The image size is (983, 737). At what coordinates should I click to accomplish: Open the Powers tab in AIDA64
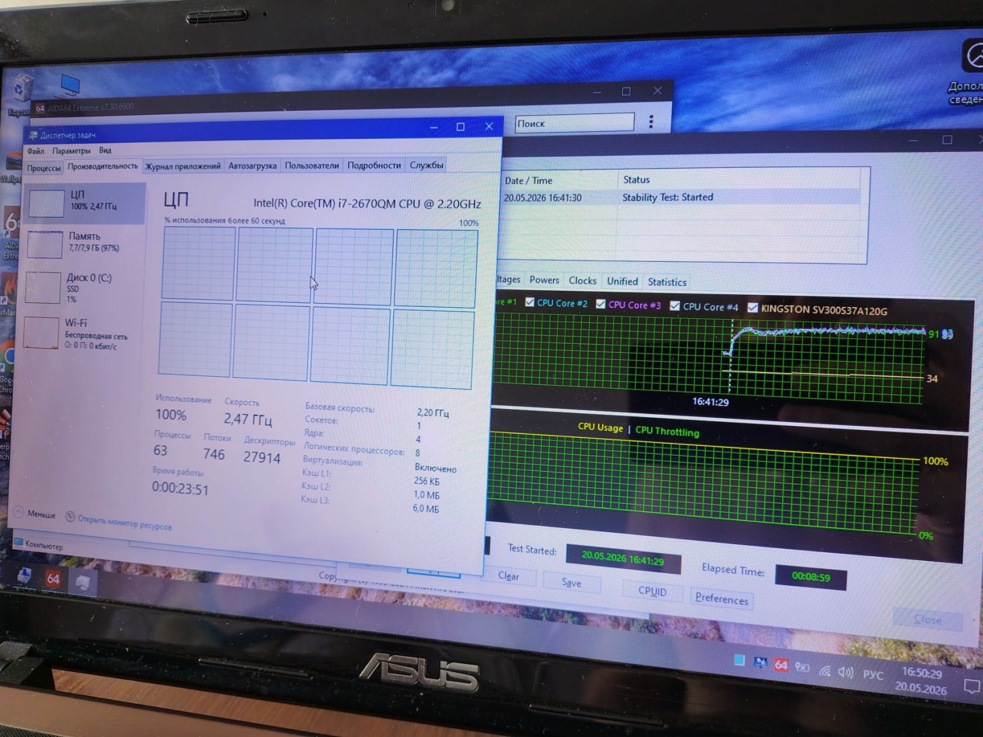click(544, 280)
